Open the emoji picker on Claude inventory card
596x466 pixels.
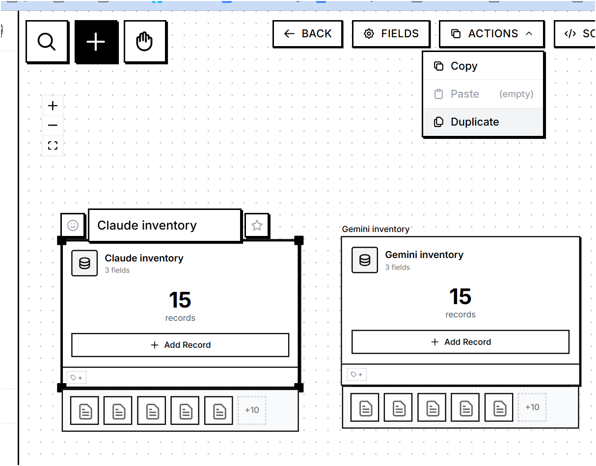coord(73,225)
